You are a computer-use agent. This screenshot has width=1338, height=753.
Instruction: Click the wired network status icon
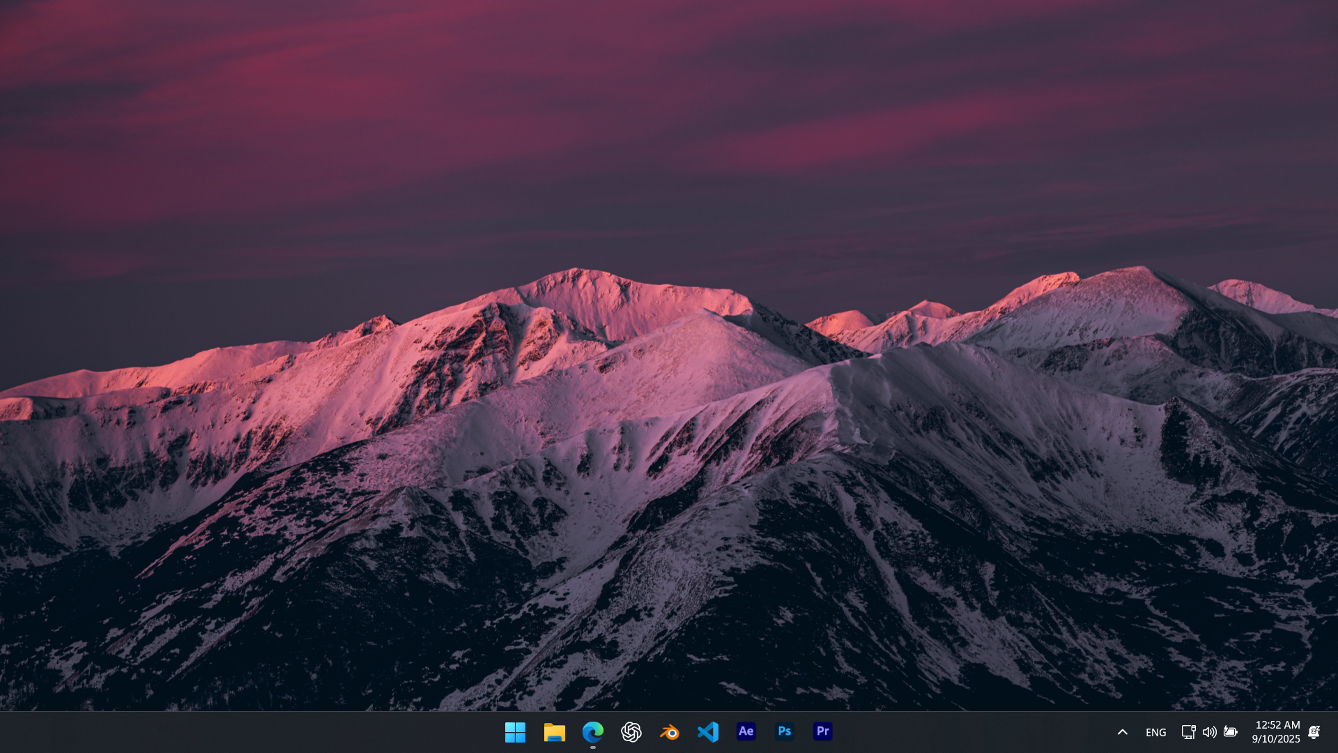[1188, 732]
